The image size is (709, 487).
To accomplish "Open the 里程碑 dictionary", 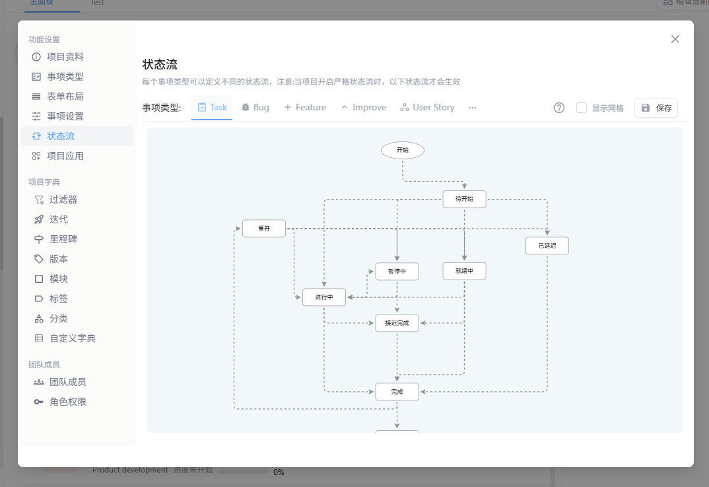I will 77,239.
